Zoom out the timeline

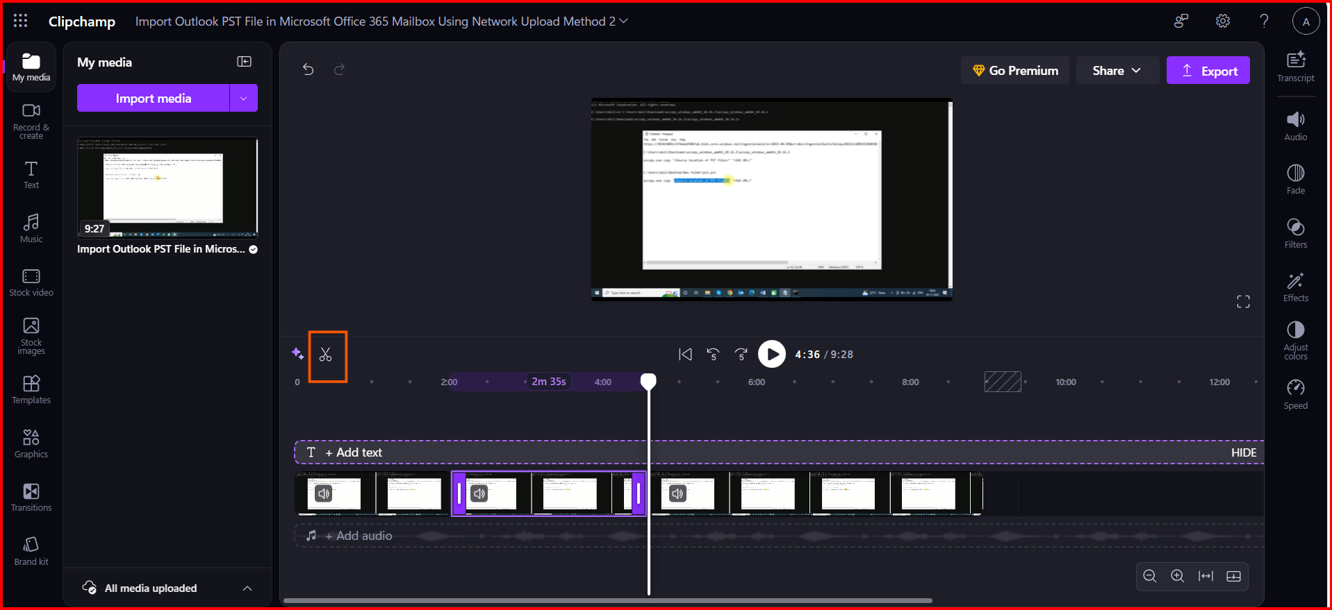(1150, 576)
